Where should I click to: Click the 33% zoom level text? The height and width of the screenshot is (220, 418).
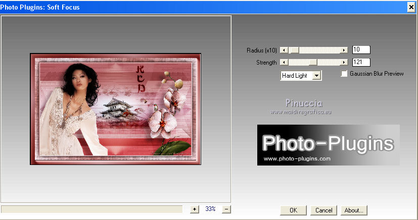(x=210, y=209)
